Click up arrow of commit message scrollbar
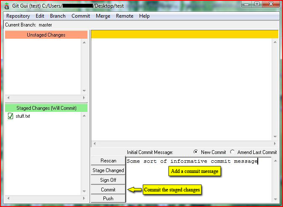This screenshot has height=207, width=283. (275, 161)
